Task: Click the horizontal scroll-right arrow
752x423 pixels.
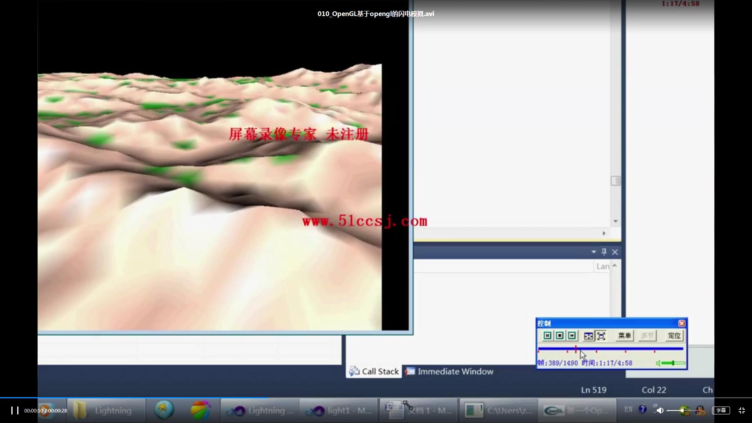Action: [604, 233]
